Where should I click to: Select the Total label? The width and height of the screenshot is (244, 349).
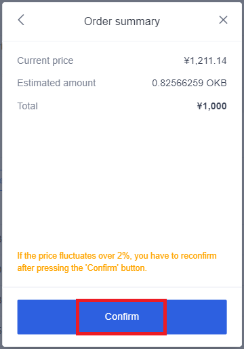tap(28, 106)
